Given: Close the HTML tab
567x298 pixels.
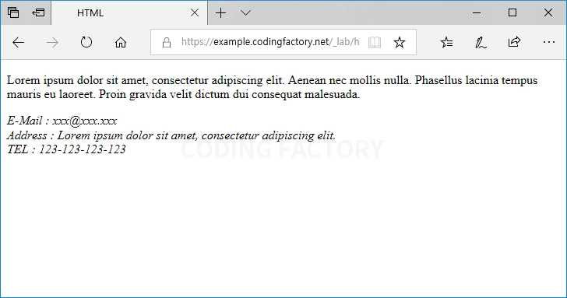Looking at the screenshot, I should (x=195, y=13).
